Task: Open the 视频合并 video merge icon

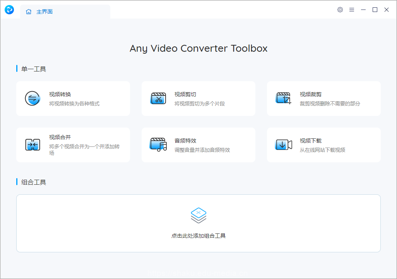Action: [33, 145]
